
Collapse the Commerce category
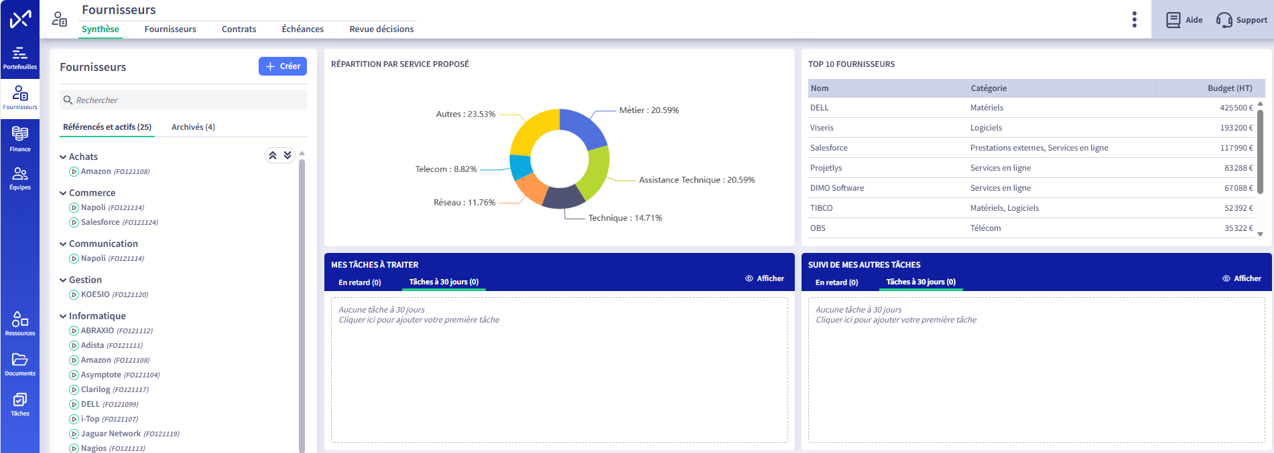pos(63,193)
